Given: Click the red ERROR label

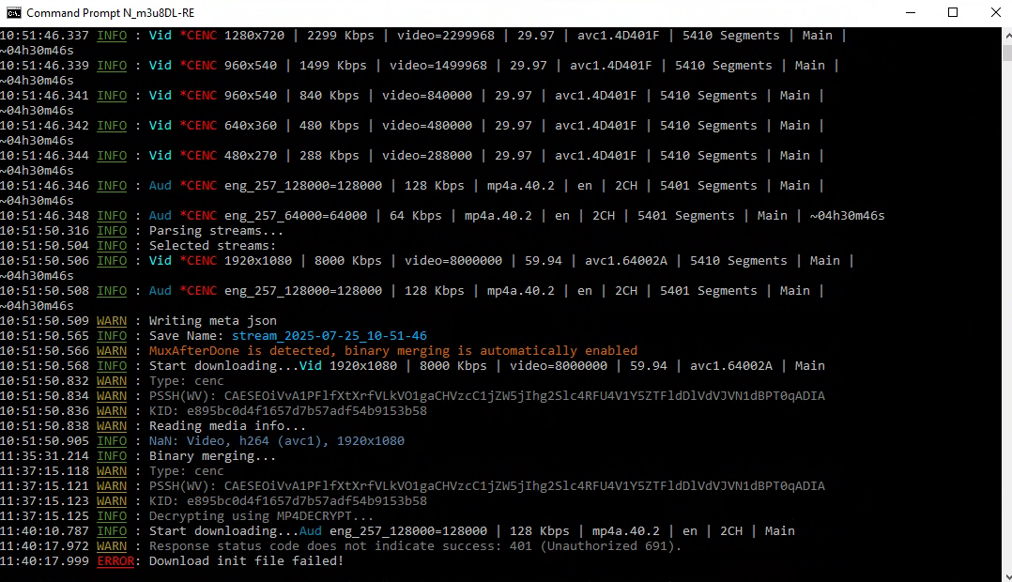Looking at the screenshot, I should coord(115,561).
